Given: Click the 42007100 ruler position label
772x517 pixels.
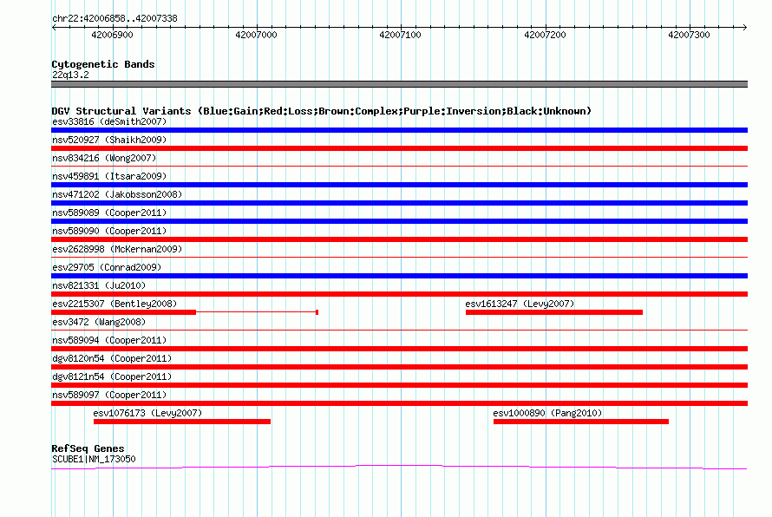Looking at the screenshot, I should [400, 35].
